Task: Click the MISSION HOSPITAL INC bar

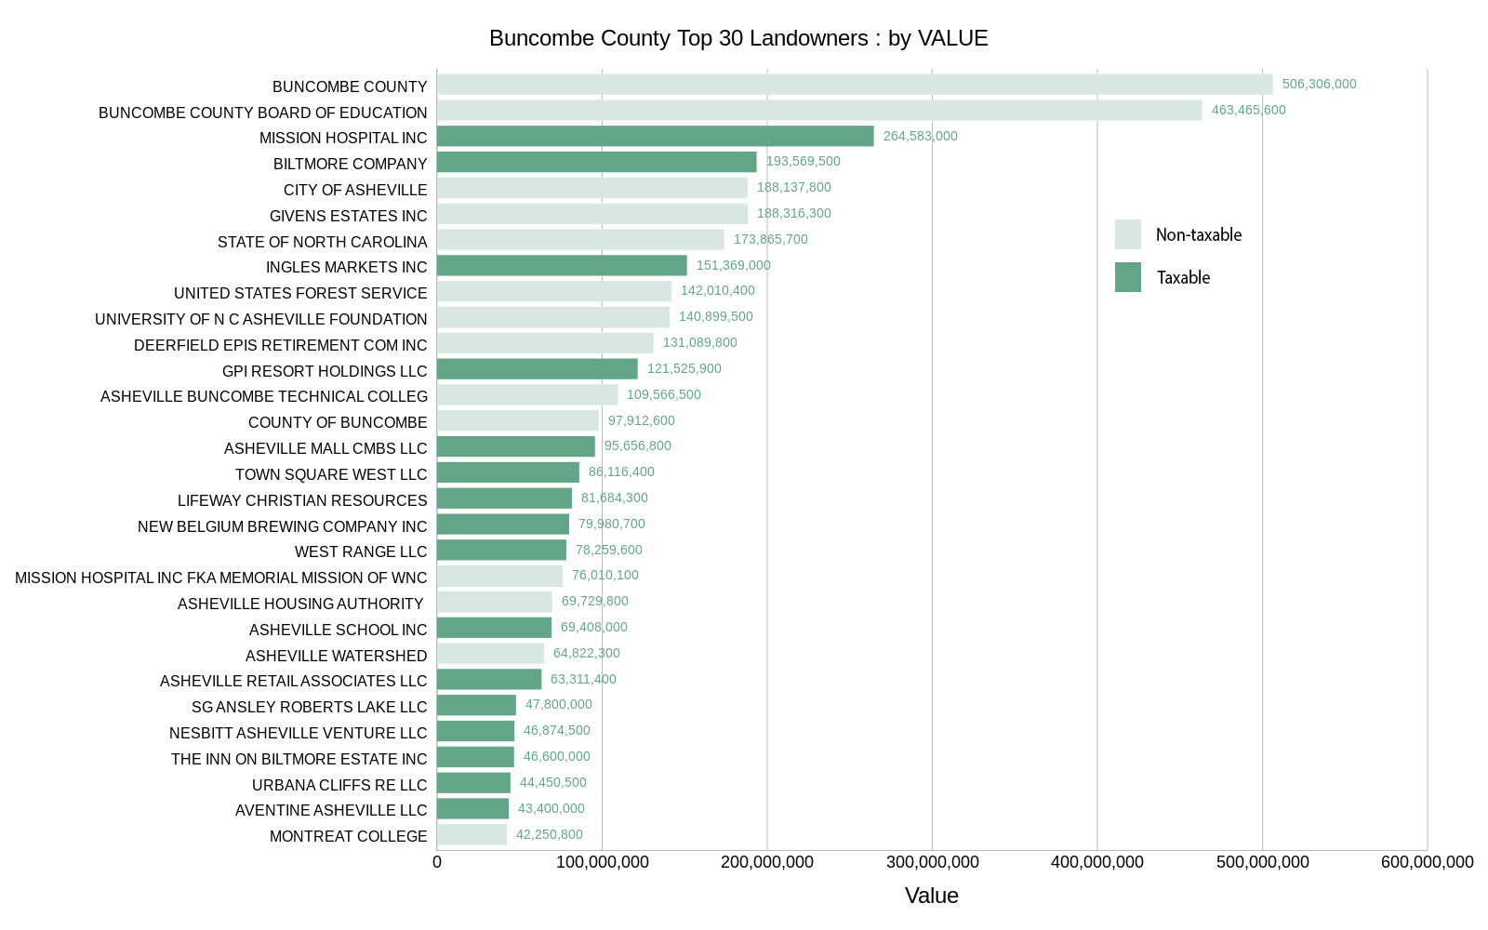Action: (x=656, y=137)
